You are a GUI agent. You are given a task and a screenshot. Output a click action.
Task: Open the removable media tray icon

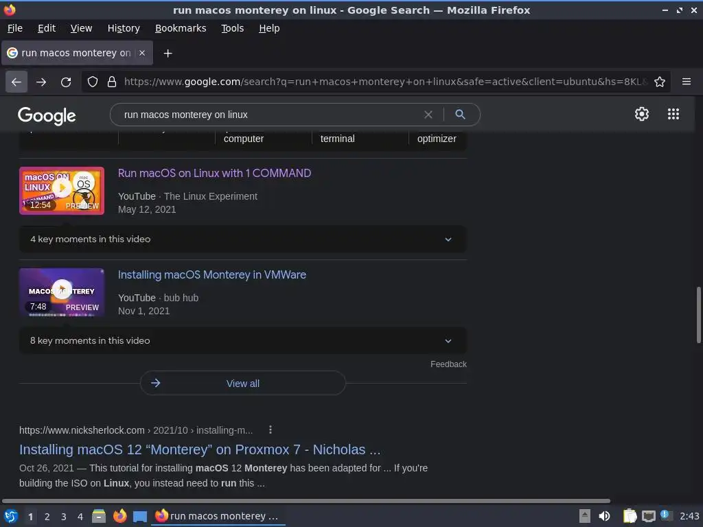click(585, 516)
